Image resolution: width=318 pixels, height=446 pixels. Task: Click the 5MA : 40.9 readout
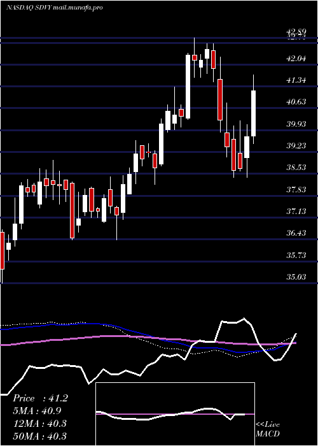click(37, 411)
